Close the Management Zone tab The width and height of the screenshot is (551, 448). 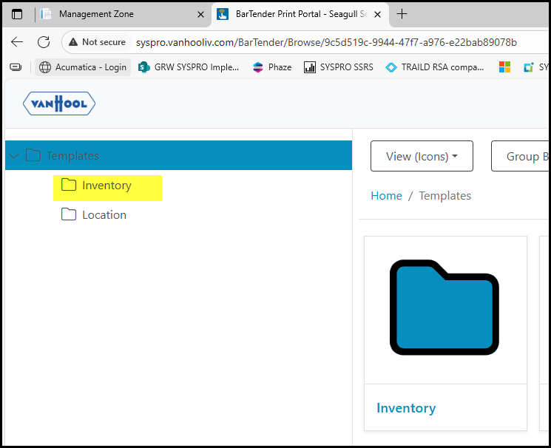pos(200,14)
